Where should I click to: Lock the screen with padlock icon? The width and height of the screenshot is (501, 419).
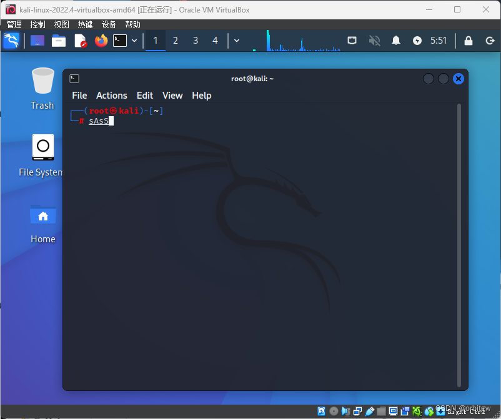469,41
